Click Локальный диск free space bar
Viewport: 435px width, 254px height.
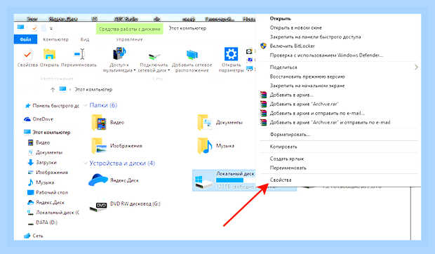(x=235, y=180)
